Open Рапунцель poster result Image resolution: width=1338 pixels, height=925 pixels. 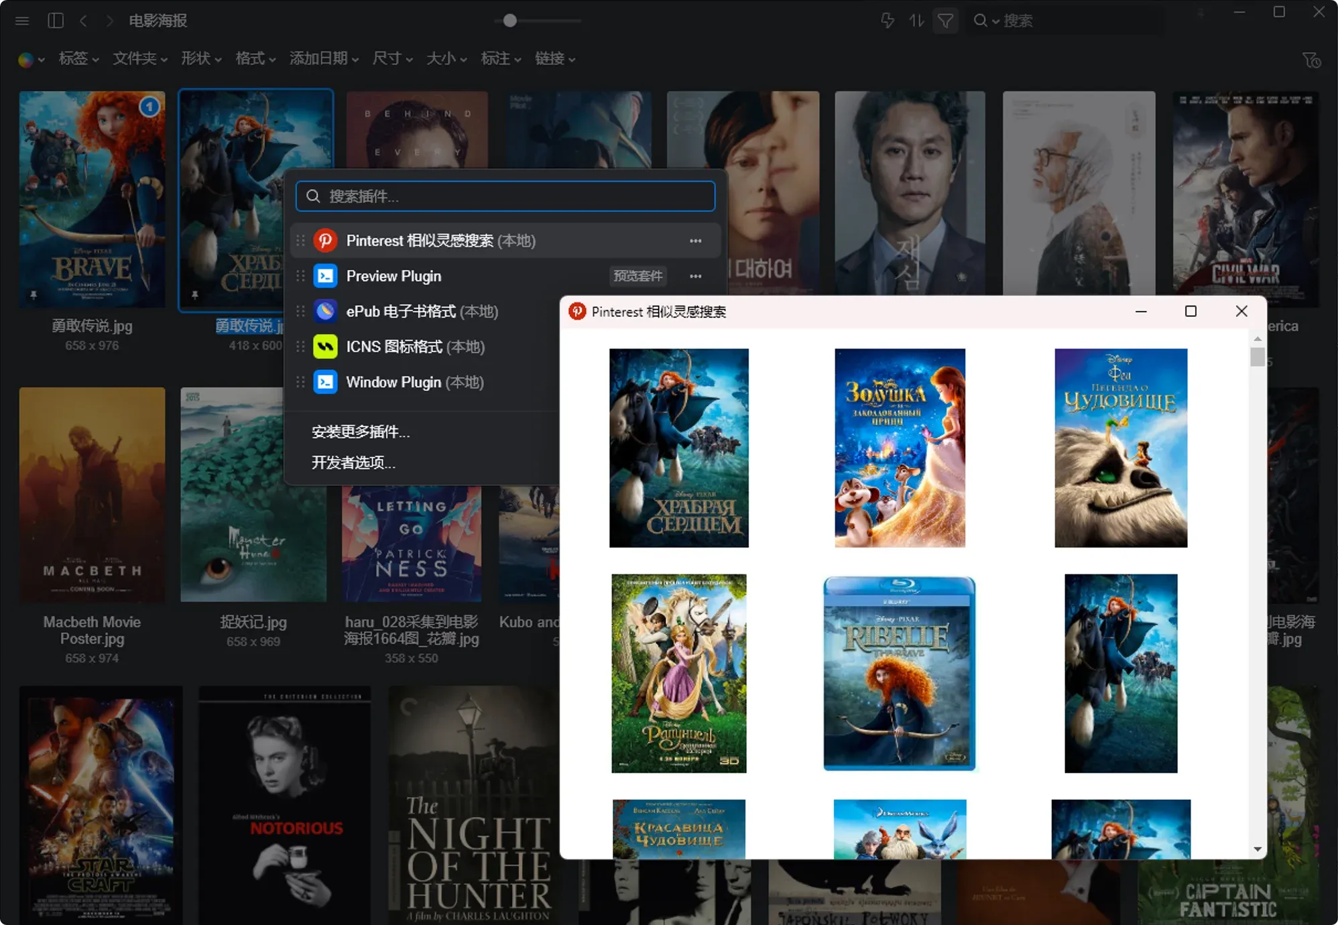coord(679,673)
